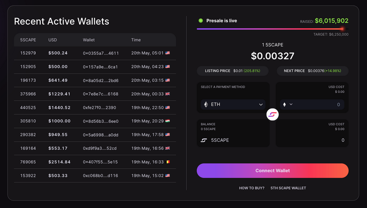Click the UK flag on the 00:33 row

pos(168,94)
